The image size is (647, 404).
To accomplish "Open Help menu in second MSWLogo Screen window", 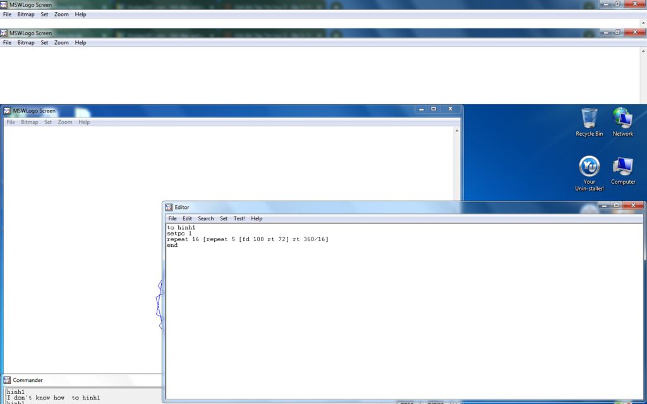I will (80, 42).
